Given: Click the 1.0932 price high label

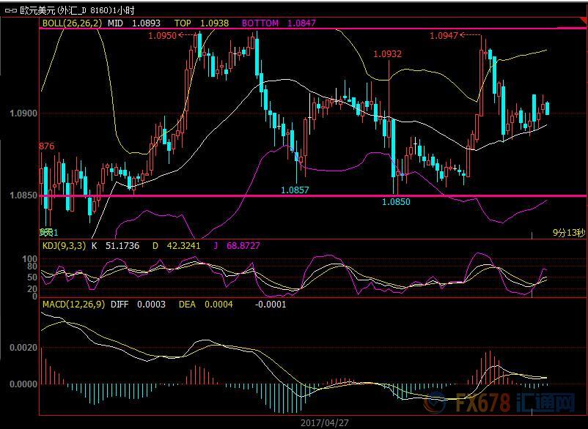Looking at the screenshot, I should [387, 54].
